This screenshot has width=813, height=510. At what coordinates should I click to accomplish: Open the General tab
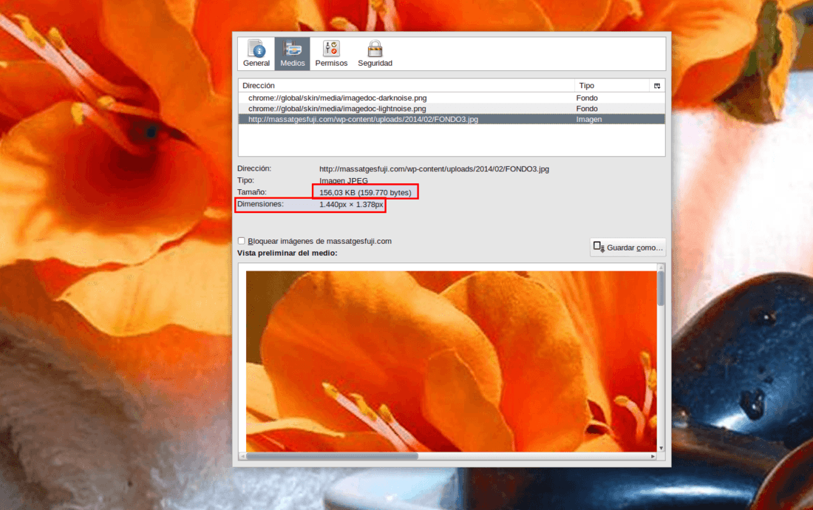click(x=256, y=53)
